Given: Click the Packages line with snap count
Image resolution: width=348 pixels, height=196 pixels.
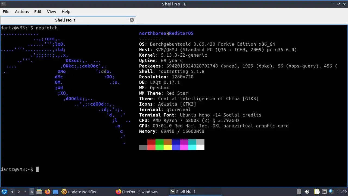Looking at the screenshot, I should coord(238,66).
